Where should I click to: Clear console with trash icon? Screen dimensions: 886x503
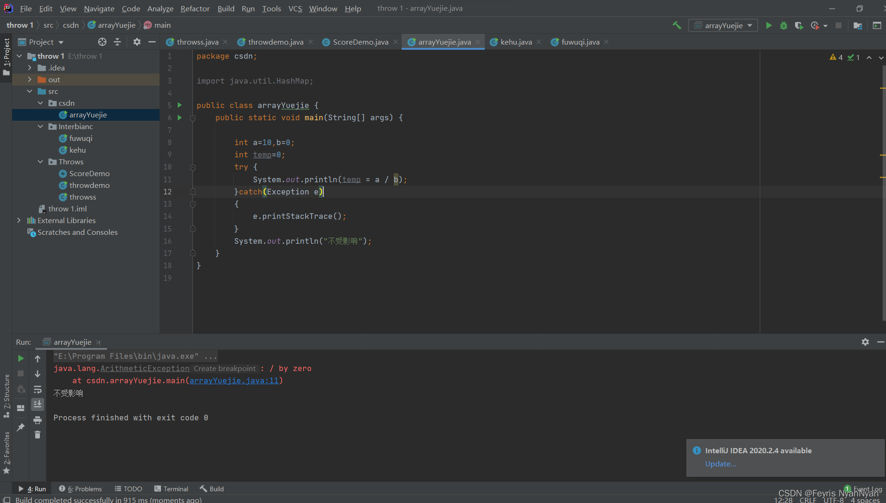pyautogui.click(x=38, y=435)
